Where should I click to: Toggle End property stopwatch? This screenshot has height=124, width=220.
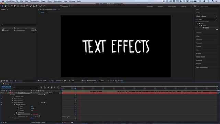click(x=19, y=108)
